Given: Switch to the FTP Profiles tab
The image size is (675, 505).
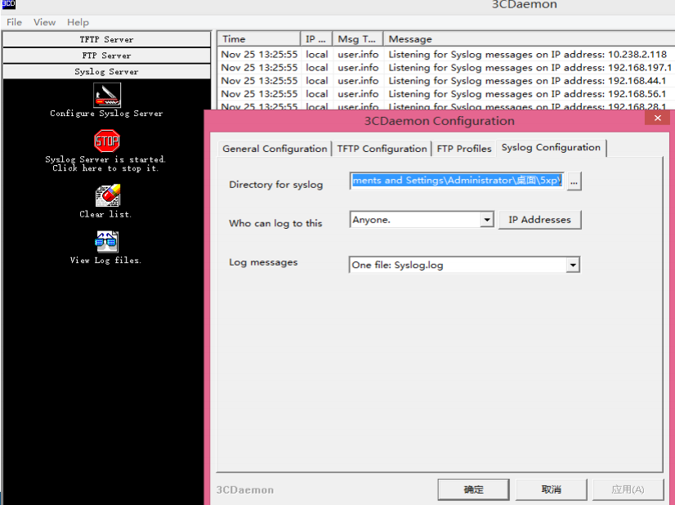Looking at the screenshot, I should pos(463,149).
